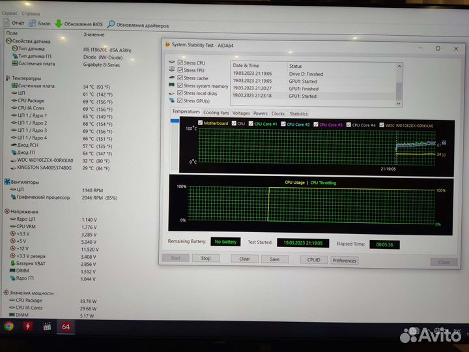
Task: Open the Справка menu
Action: coord(31,13)
